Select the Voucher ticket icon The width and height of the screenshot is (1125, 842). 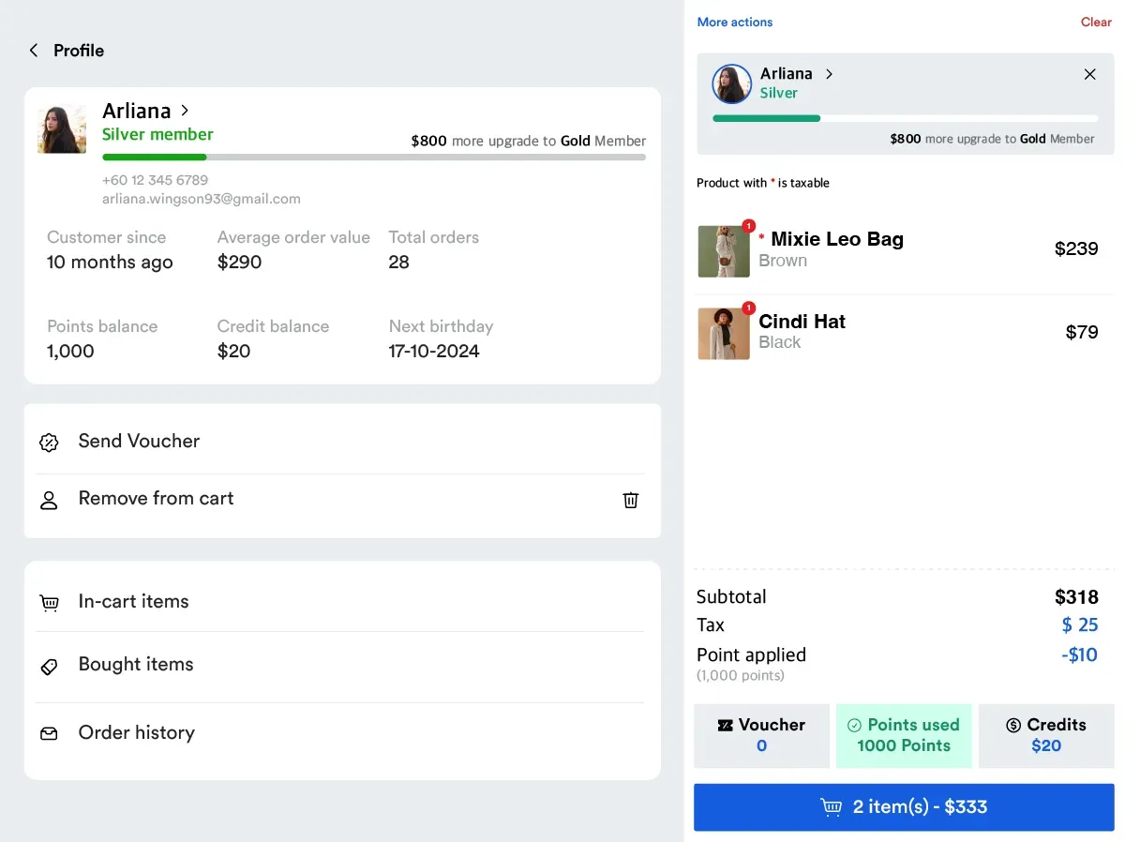coord(726,725)
